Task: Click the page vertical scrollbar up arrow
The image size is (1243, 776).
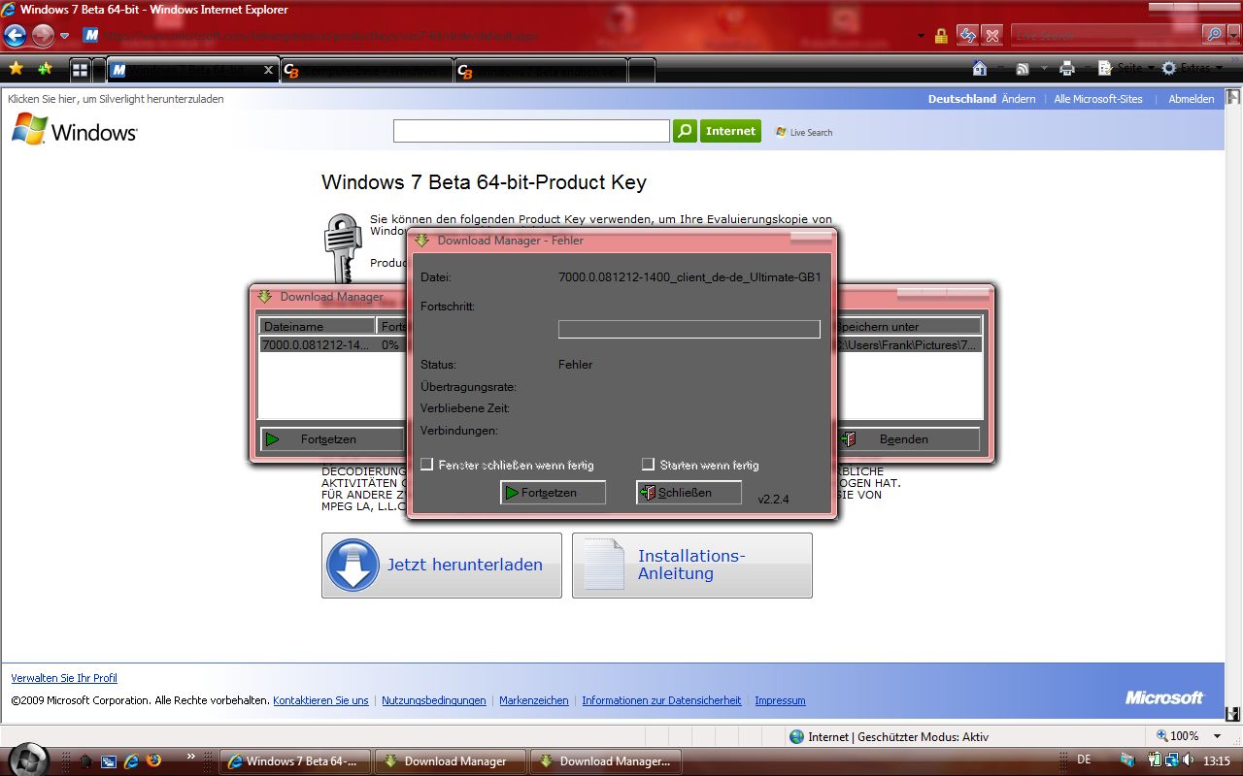Action: point(1233,96)
